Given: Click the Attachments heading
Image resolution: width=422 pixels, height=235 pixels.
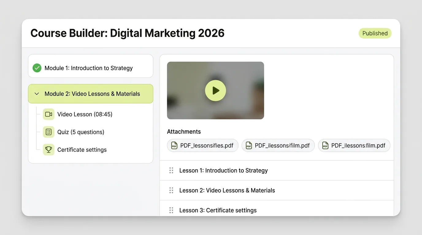Looking at the screenshot, I should 184,132.
